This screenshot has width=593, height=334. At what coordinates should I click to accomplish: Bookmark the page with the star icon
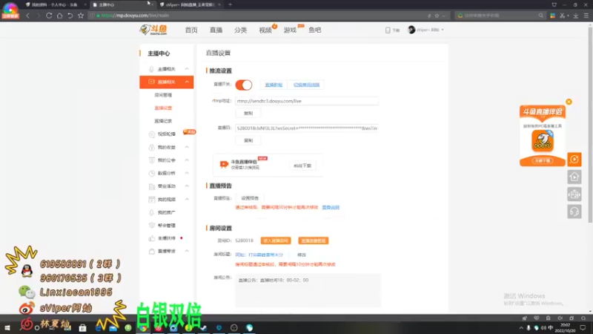click(81, 16)
